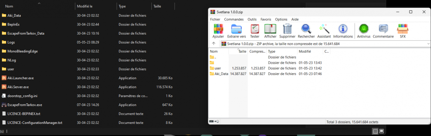Run Tester on the archive

pyautogui.click(x=255, y=31)
